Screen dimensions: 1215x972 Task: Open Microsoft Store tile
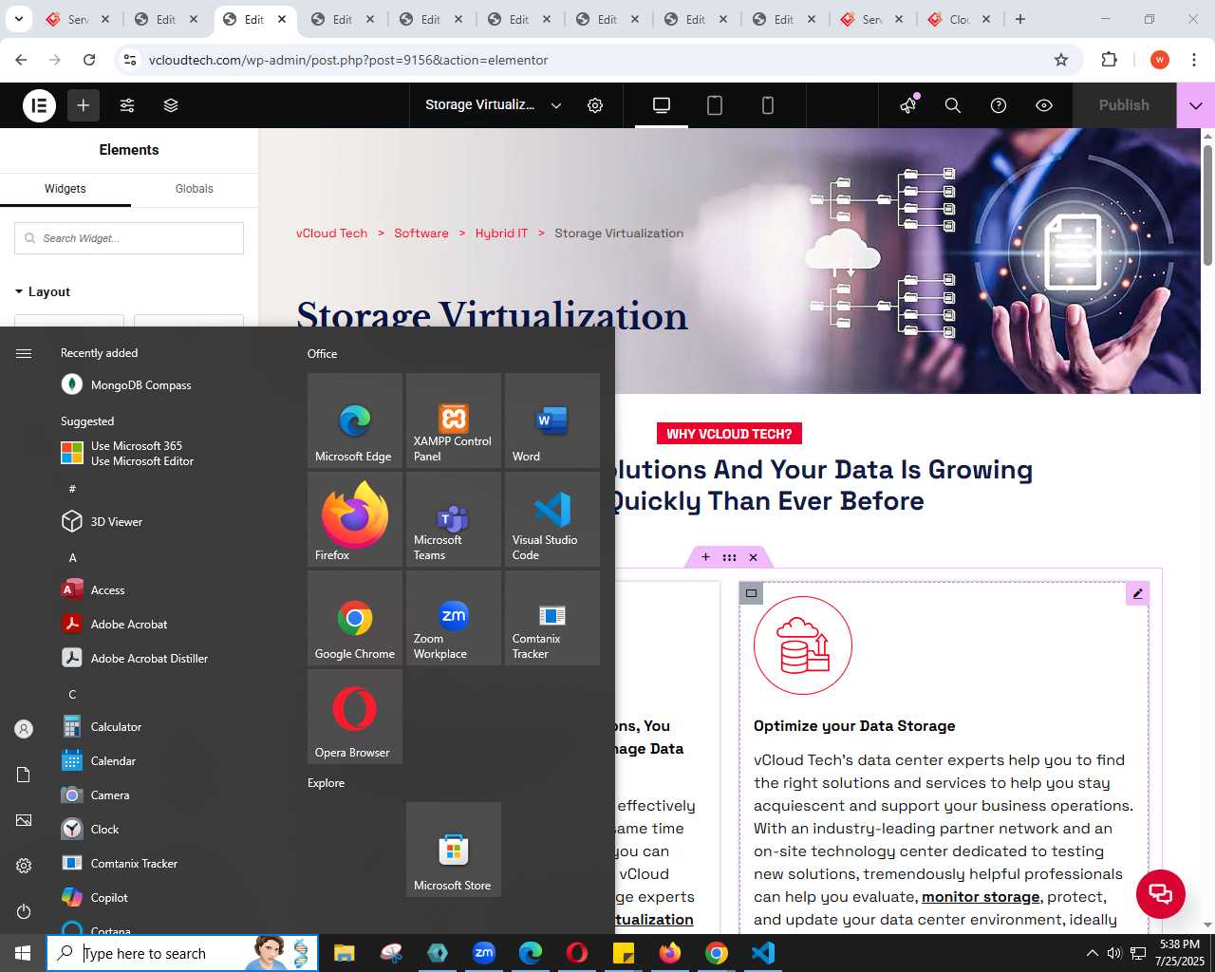[x=454, y=850]
